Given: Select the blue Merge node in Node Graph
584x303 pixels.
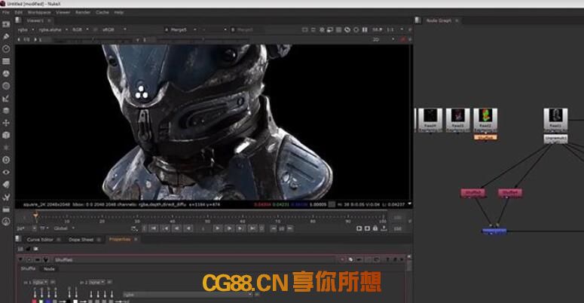Looking at the screenshot, I should coord(494,231).
